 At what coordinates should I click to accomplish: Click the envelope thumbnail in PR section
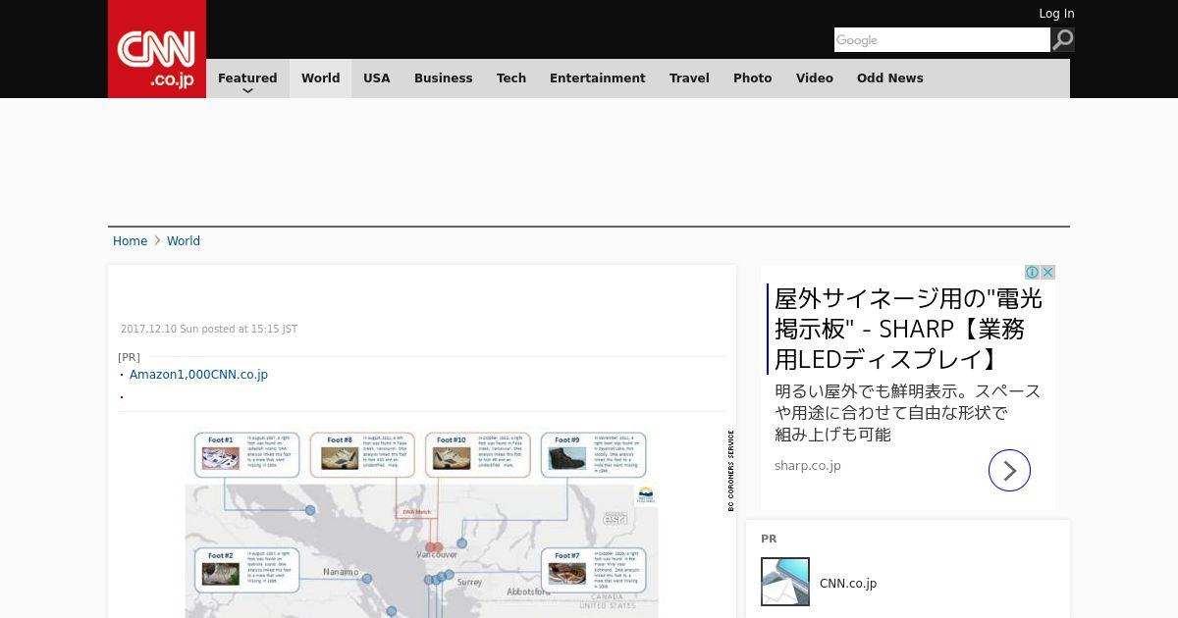click(x=785, y=582)
